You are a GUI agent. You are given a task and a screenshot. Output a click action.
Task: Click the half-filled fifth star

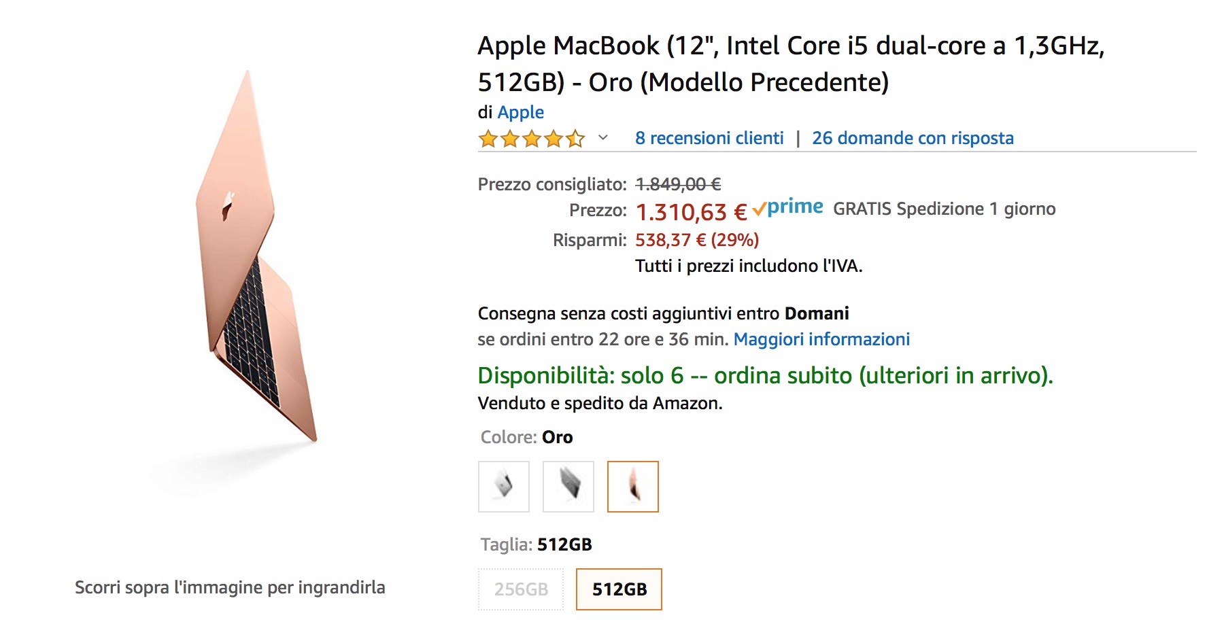tap(575, 139)
